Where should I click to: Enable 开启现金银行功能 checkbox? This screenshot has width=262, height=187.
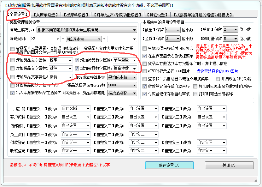click(x=218, y=79)
